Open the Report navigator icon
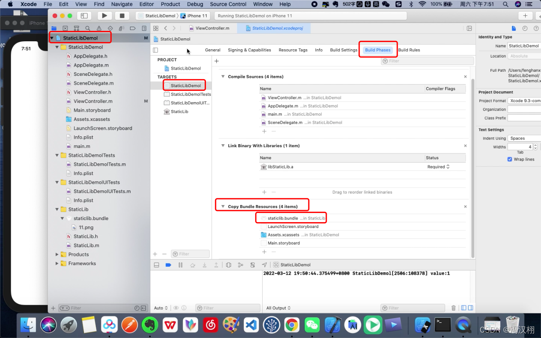 pyautogui.click(x=144, y=28)
